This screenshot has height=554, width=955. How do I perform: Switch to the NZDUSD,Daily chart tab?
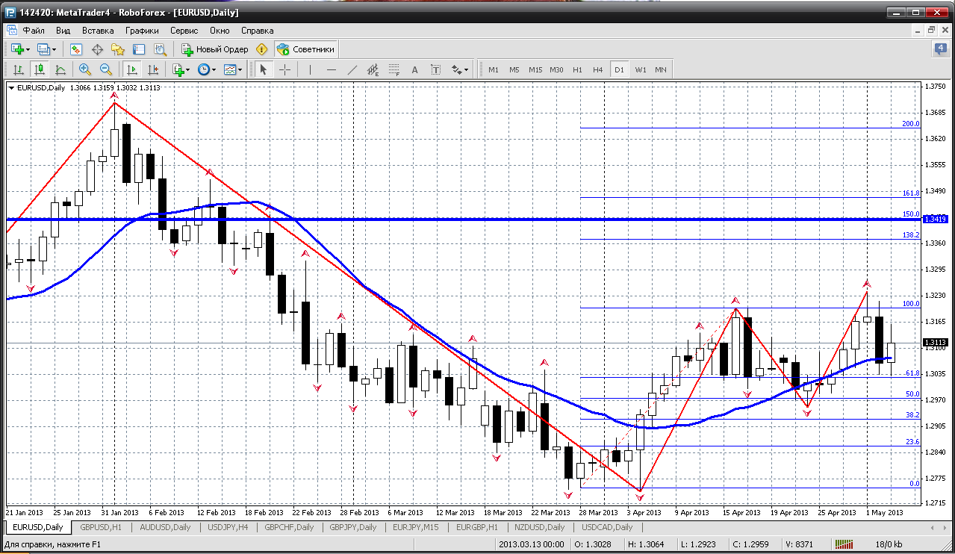point(539,527)
